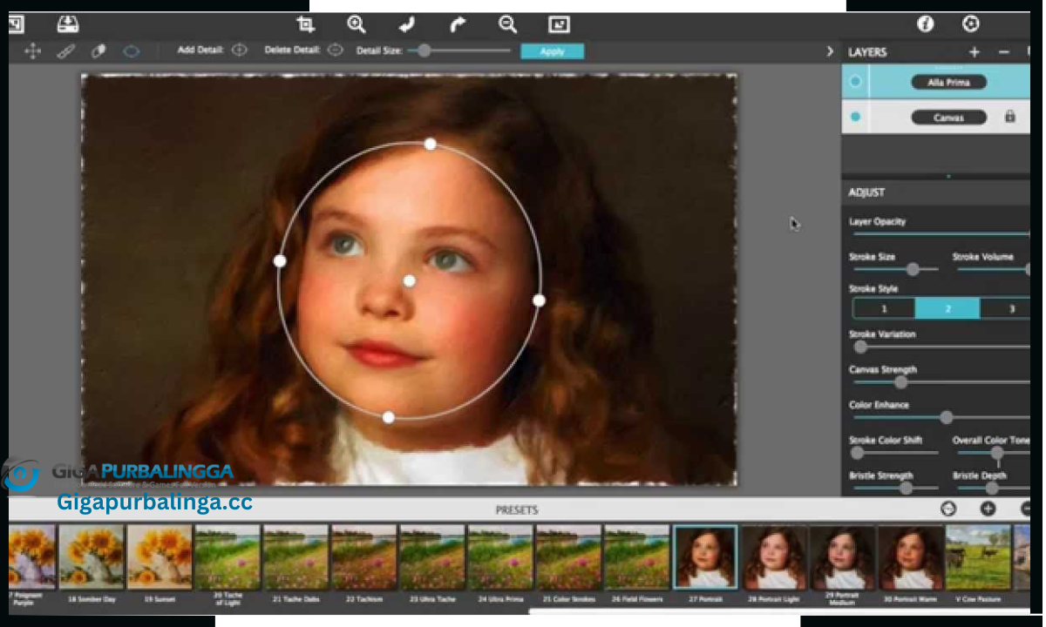
Task: Remove layer with minus icon
Action: pyautogui.click(x=1004, y=52)
